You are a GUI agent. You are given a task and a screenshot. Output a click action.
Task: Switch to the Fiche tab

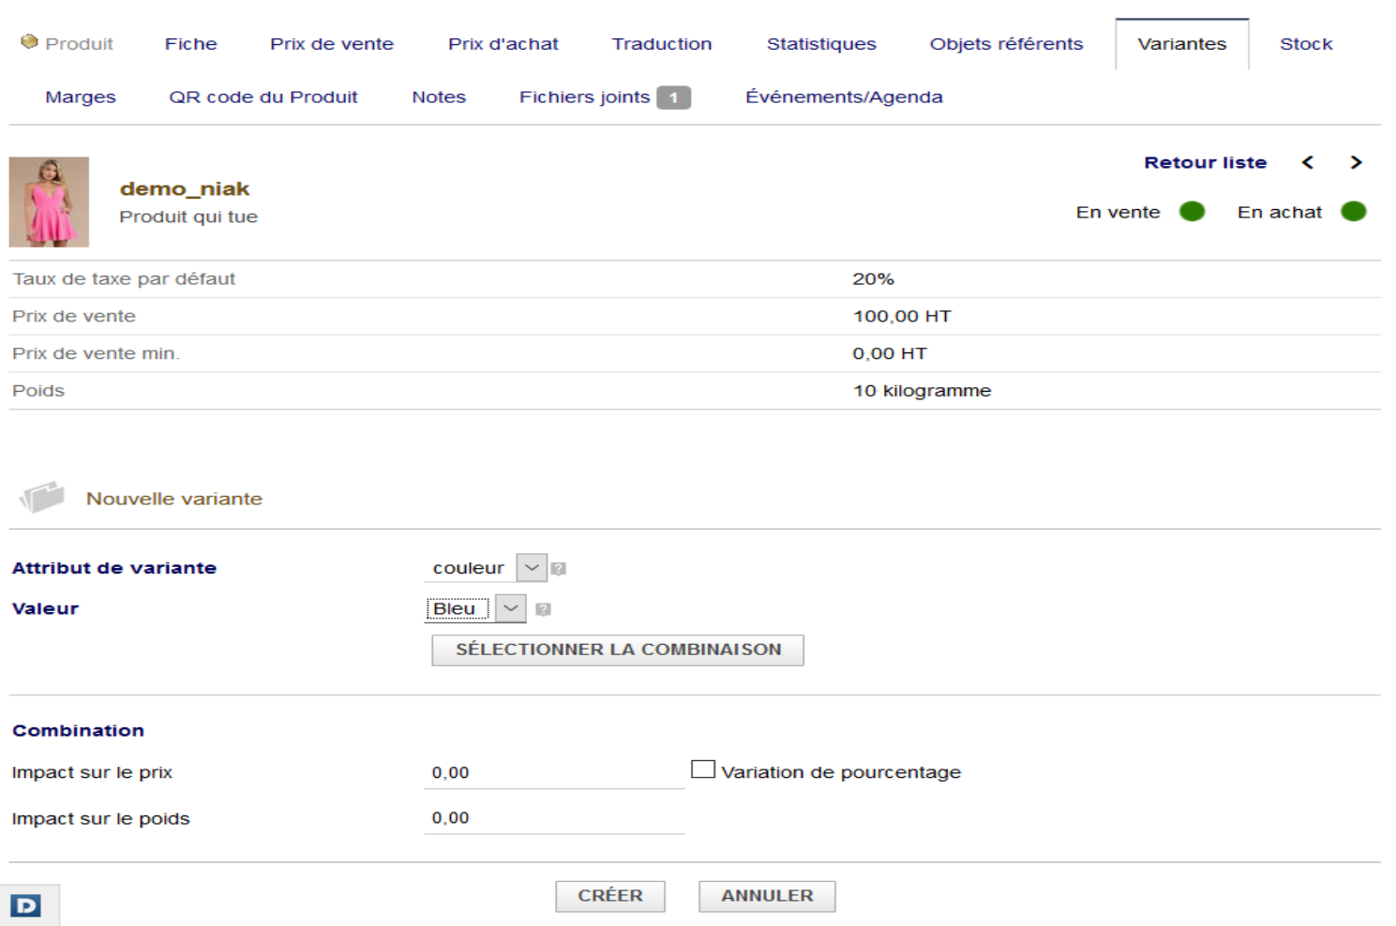click(x=191, y=44)
